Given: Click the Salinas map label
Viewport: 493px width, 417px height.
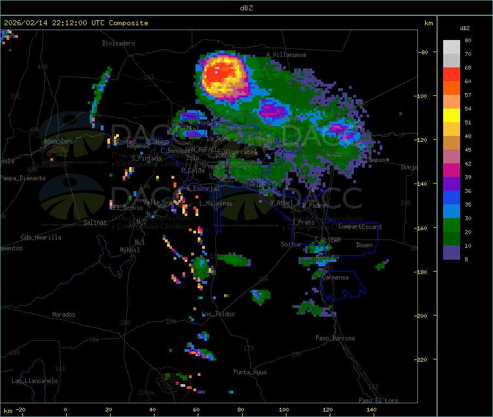Looking at the screenshot, I should tap(95, 222).
